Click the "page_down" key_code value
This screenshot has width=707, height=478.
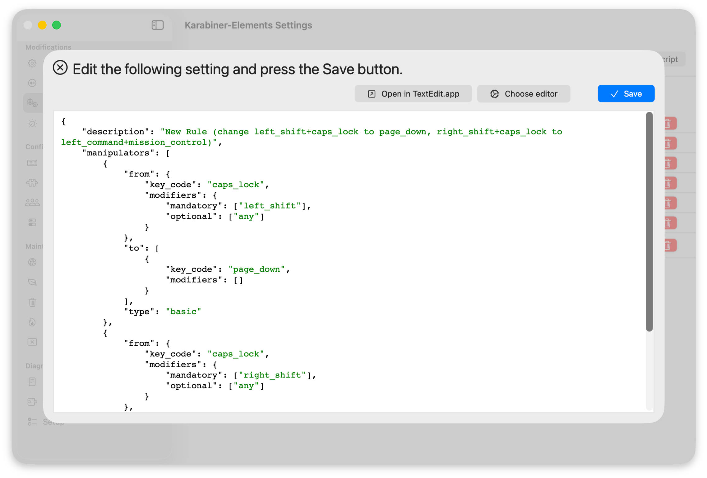[x=256, y=269]
